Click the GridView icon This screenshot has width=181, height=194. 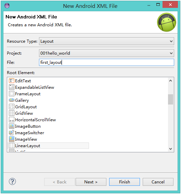[12, 113]
